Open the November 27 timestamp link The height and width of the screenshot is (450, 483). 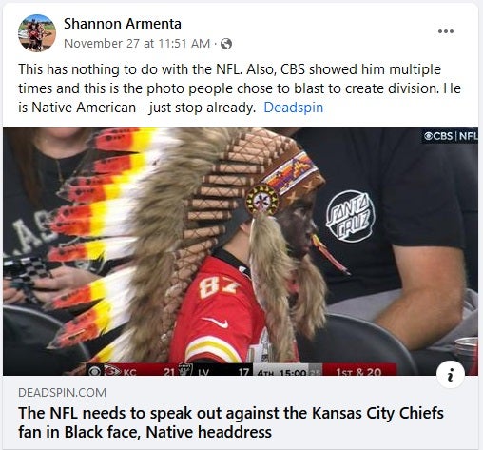click(137, 44)
